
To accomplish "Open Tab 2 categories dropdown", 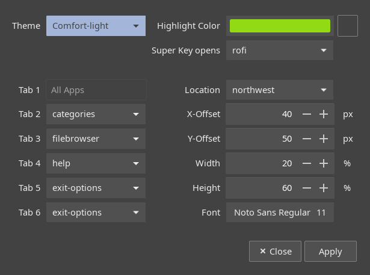I will pos(96,114).
